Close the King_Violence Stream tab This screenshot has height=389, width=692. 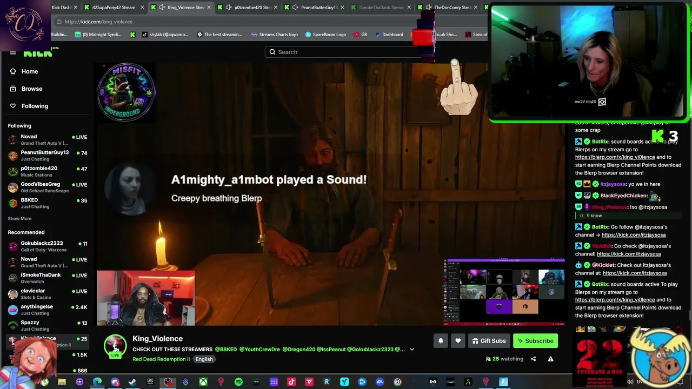(x=209, y=8)
